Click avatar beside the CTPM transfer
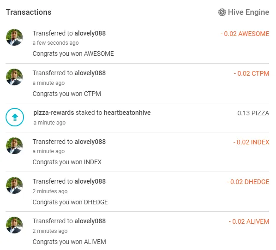This screenshot has height=250, width=276. (x=14, y=77)
